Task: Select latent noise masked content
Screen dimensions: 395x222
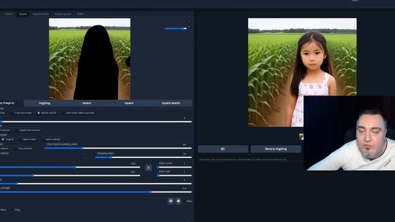Action: [27, 139]
